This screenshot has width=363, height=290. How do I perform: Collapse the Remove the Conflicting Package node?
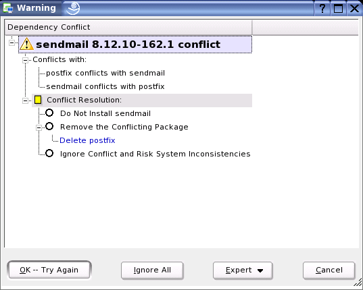[39, 127]
